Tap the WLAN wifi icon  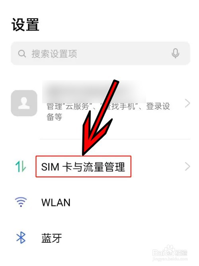tap(21, 202)
